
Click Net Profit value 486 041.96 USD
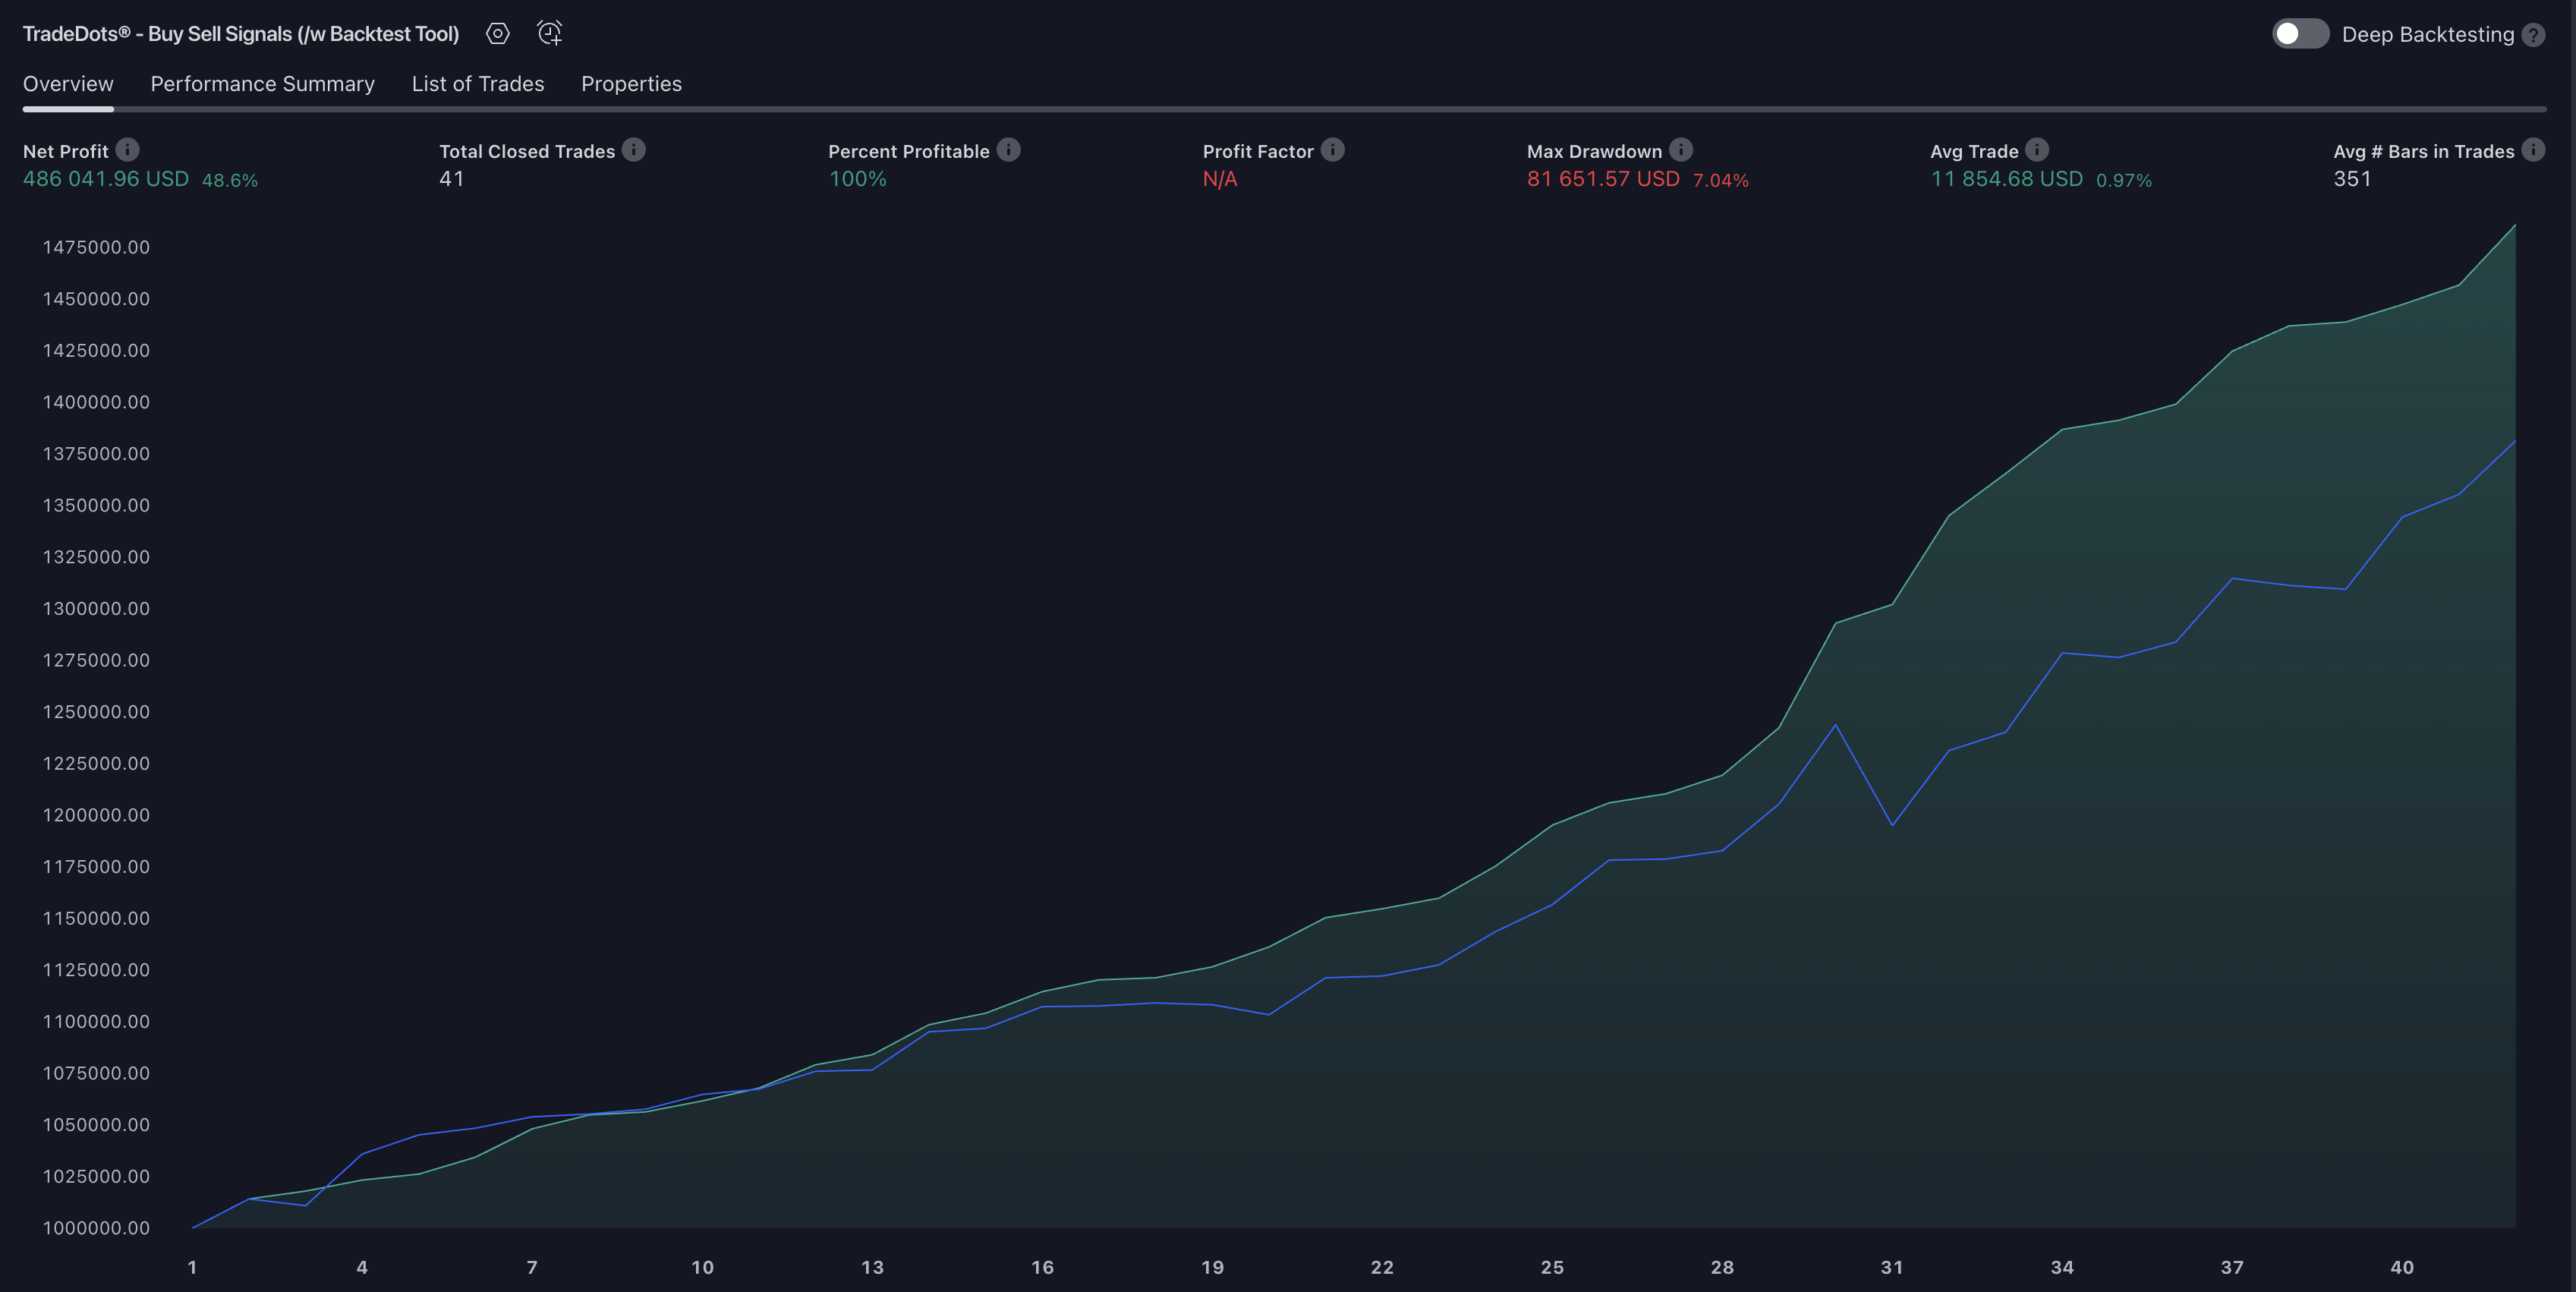(106, 179)
